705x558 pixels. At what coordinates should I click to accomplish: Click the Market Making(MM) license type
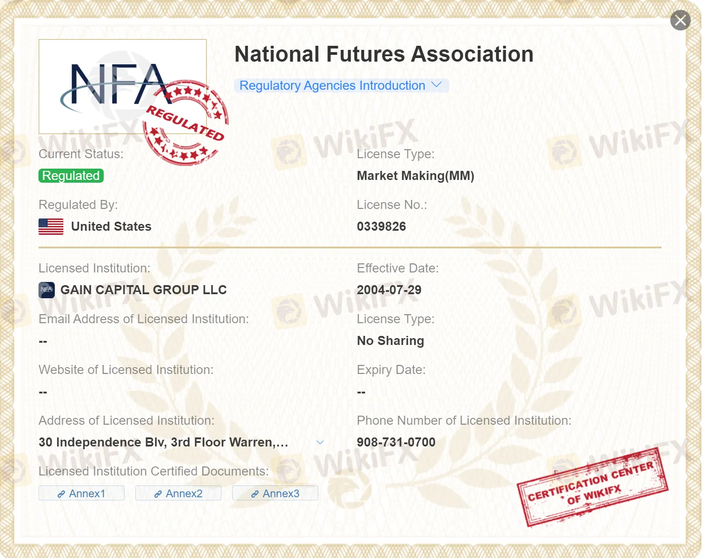(x=416, y=176)
